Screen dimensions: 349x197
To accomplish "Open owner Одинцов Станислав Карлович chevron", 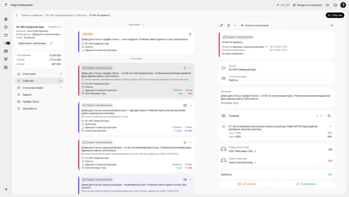I will [266, 47].
